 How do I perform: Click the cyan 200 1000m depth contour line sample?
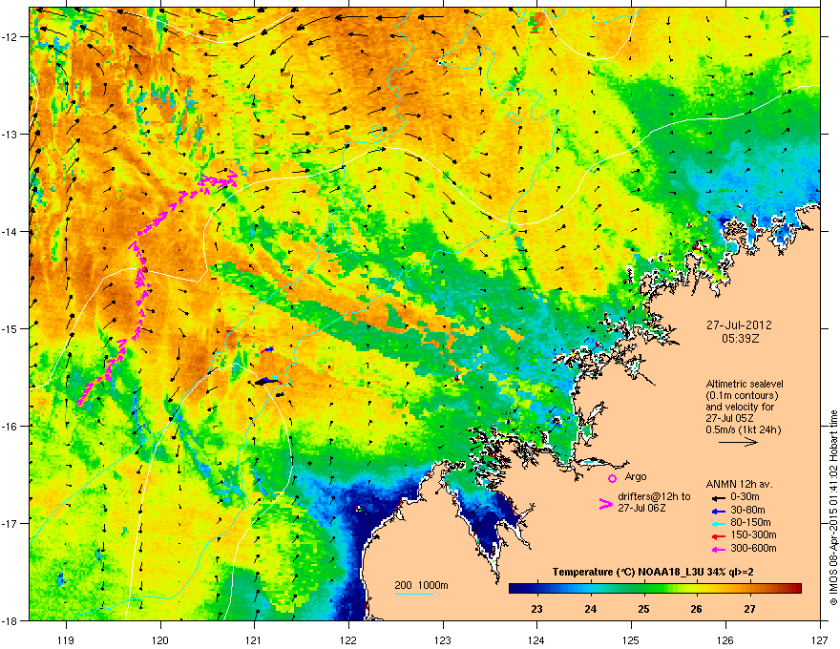point(414,594)
